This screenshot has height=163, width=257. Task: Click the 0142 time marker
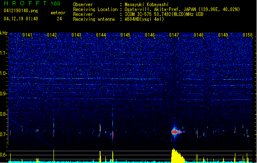pyautogui.click(x=52, y=35)
